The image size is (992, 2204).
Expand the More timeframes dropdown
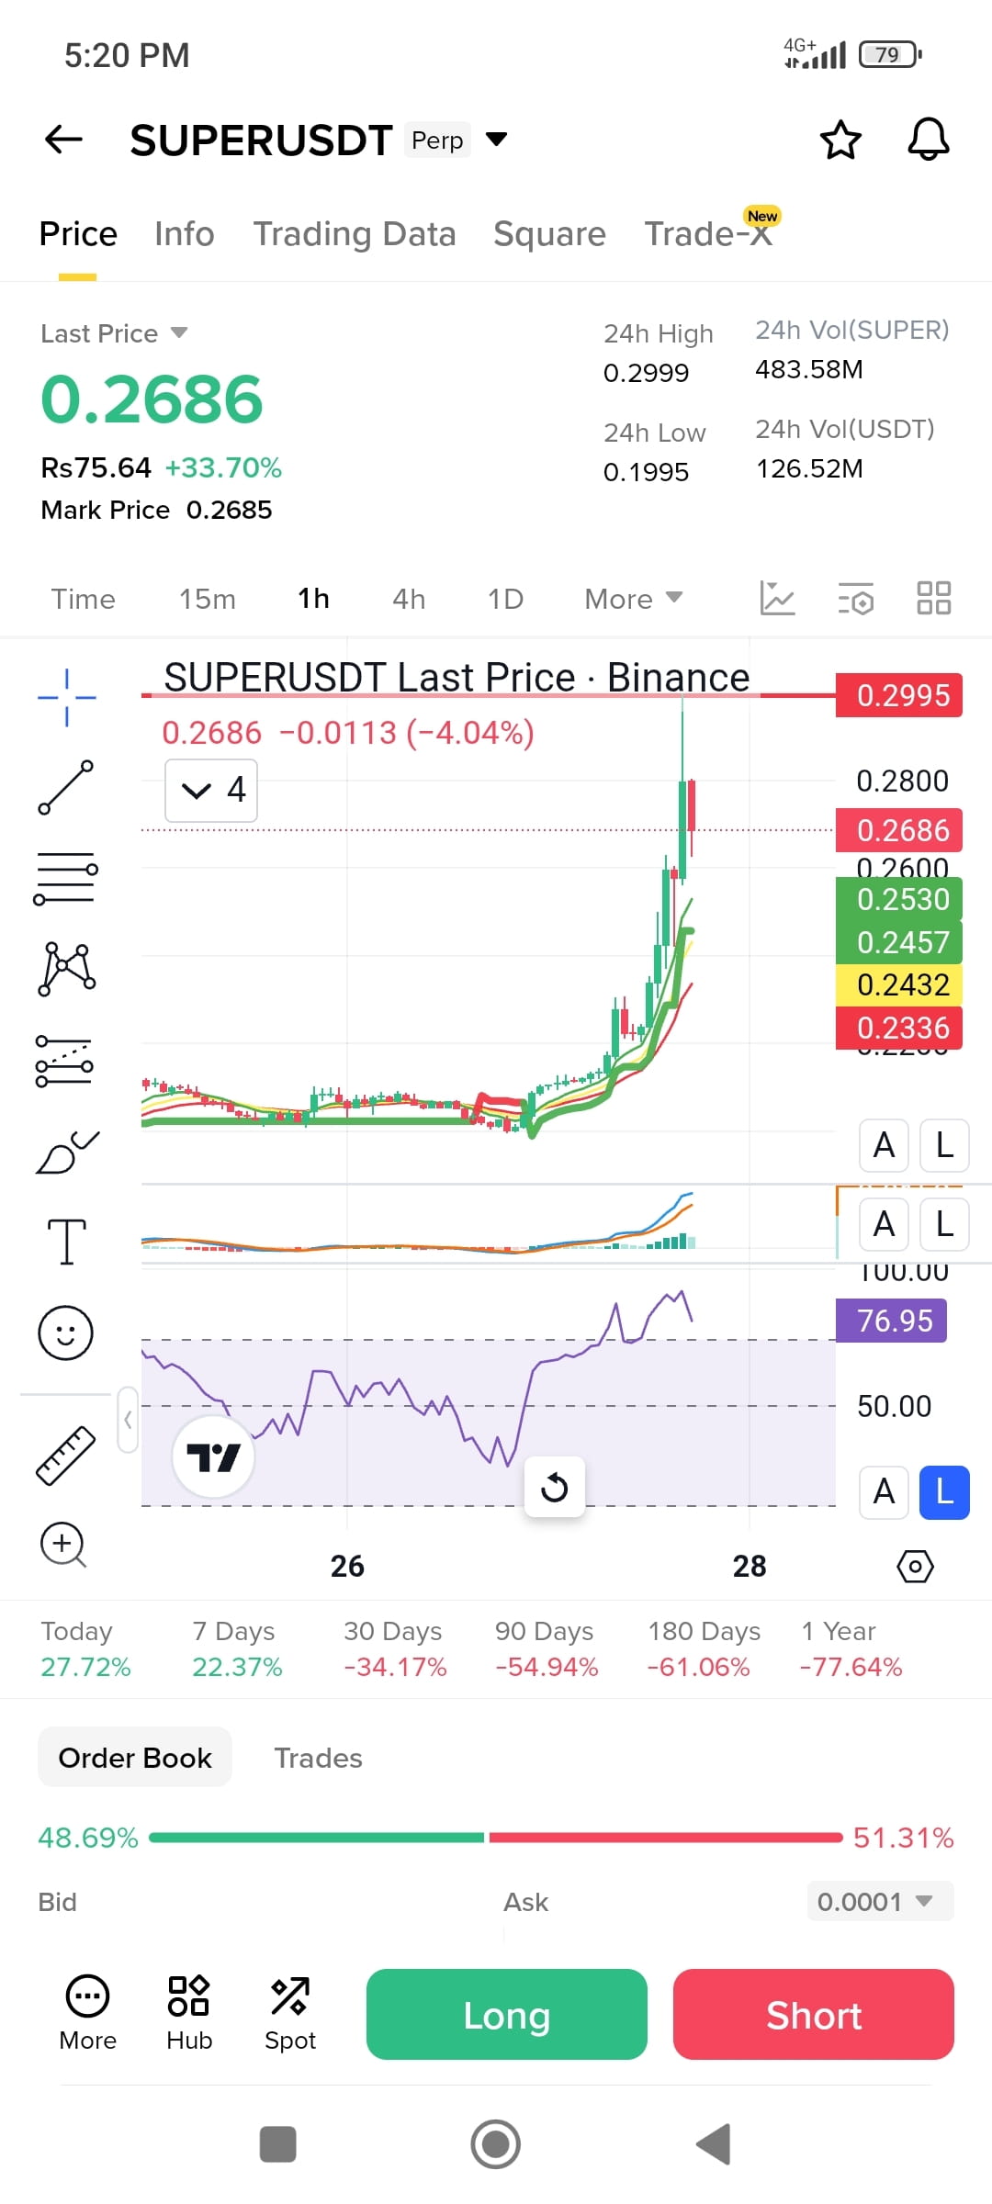634,599
